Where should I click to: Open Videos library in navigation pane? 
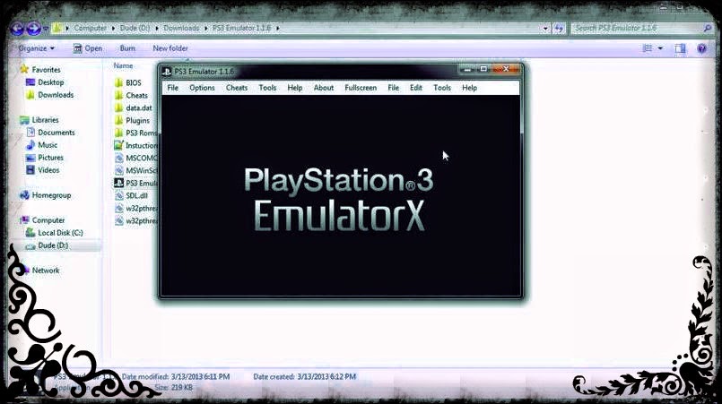48,170
